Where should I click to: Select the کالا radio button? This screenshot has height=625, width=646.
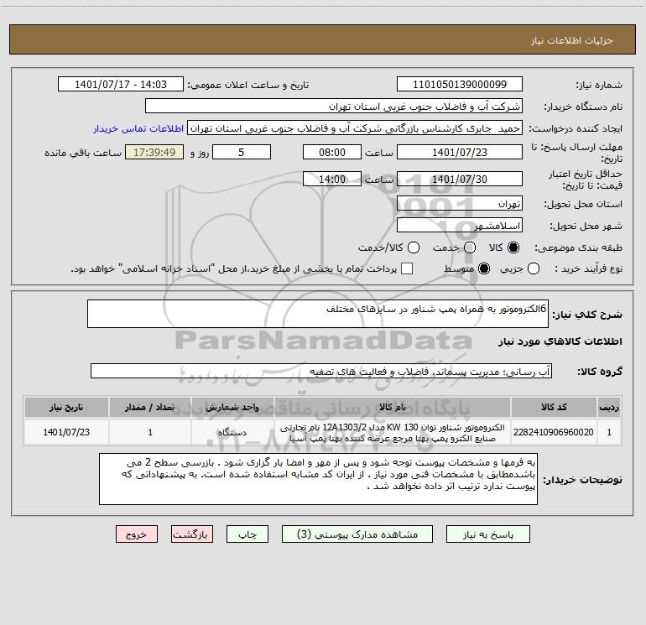(x=513, y=247)
